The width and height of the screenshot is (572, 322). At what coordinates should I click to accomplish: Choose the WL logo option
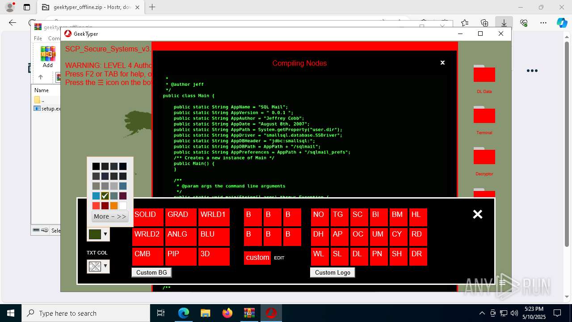tap(320, 257)
